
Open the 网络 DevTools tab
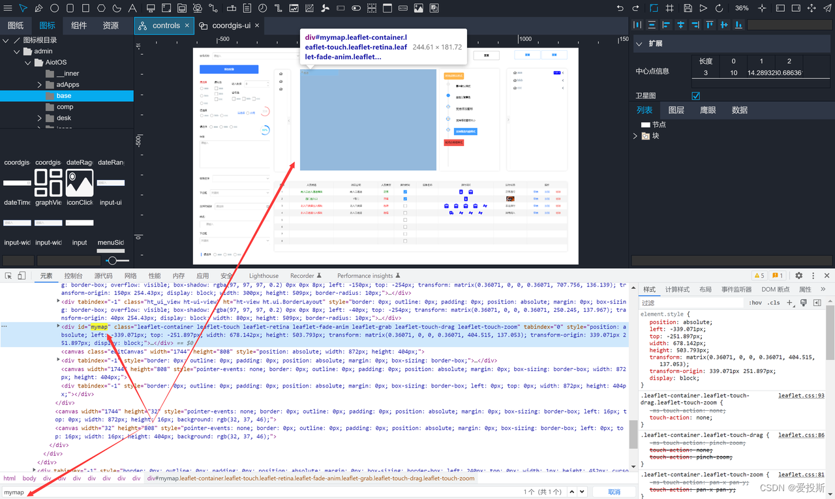(x=130, y=276)
